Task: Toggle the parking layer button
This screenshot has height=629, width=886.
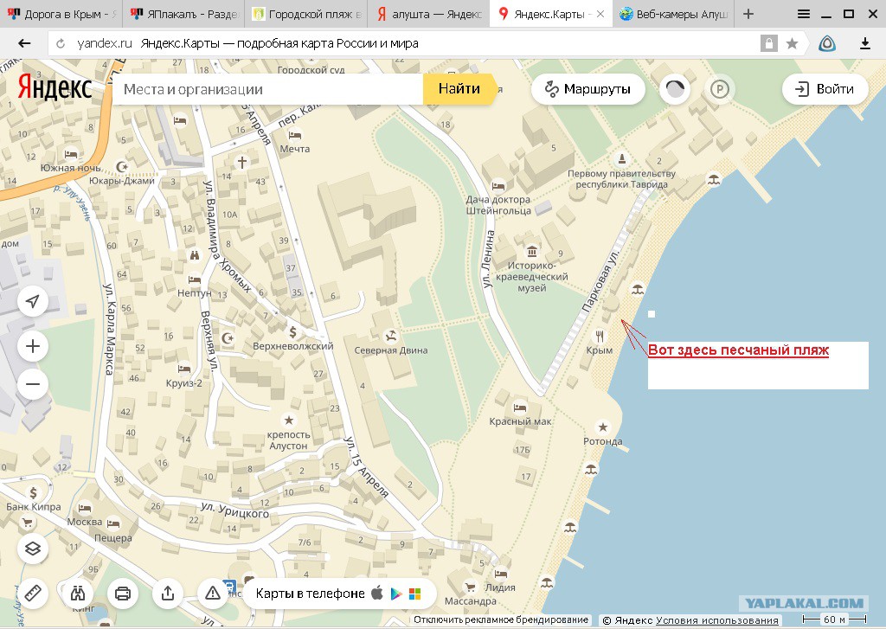Action: [x=719, y=89]
